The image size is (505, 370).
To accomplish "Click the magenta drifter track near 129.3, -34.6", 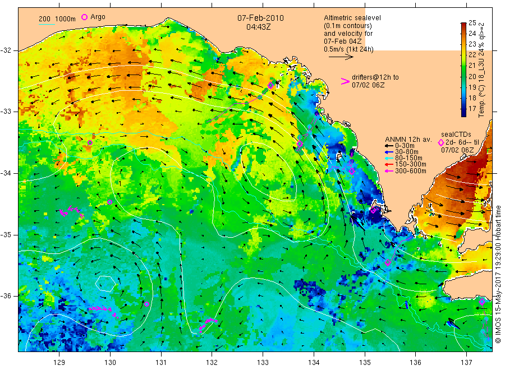I will [71, 212].
